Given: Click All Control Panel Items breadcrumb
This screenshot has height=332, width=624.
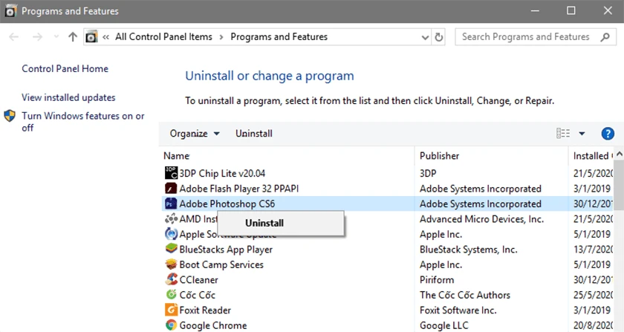Looking at the screenshot, I should [163, 36].
